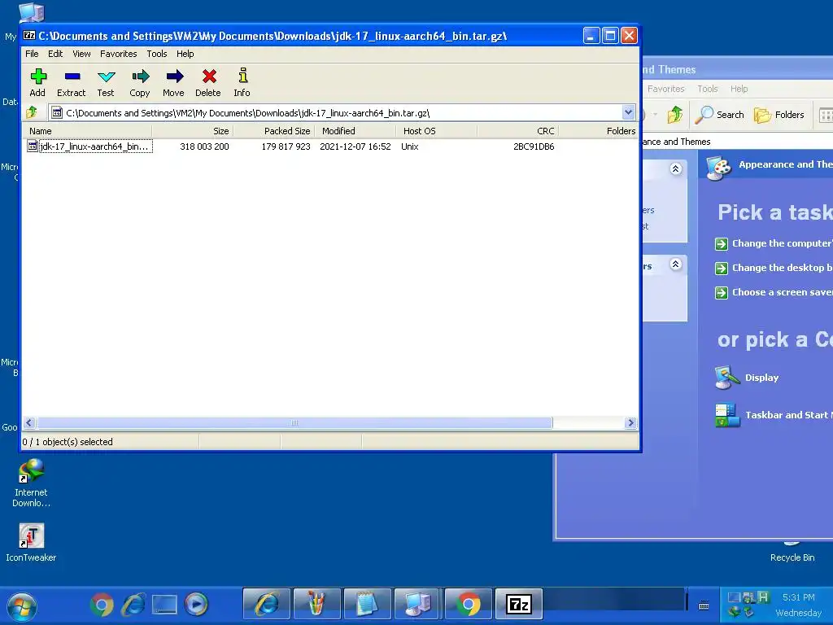833x625 pixels.
Task: Collapse the upper side panel chevron in Themes window
Action: 675,169
